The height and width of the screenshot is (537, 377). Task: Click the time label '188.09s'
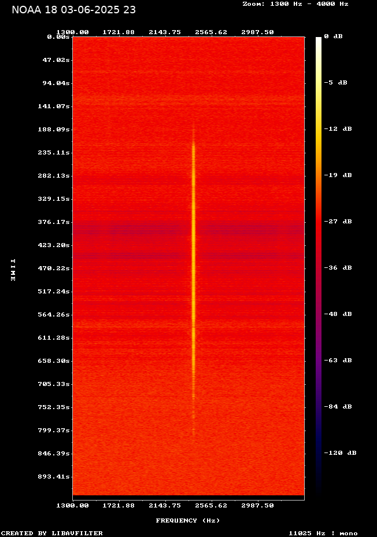(x=54, y=130)
